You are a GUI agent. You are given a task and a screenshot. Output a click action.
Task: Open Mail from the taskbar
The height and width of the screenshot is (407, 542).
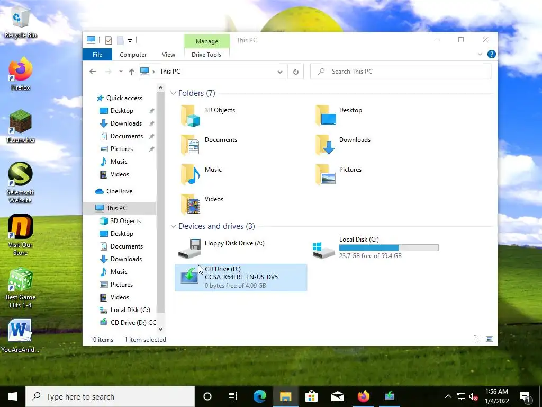[x=337, y=396]
